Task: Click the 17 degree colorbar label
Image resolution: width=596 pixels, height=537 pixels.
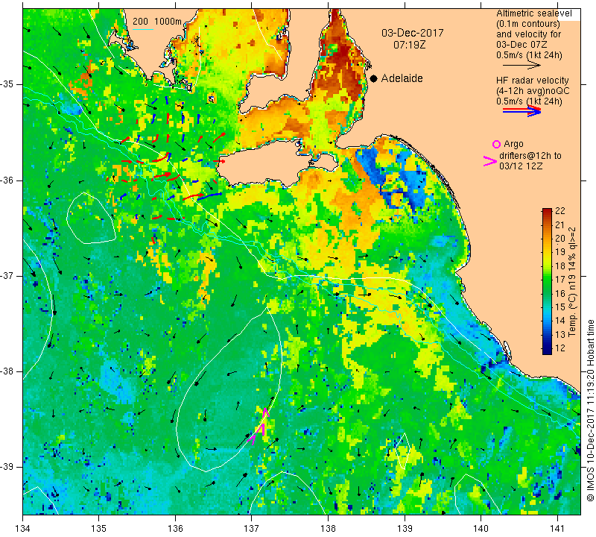Action: point(560,280)
